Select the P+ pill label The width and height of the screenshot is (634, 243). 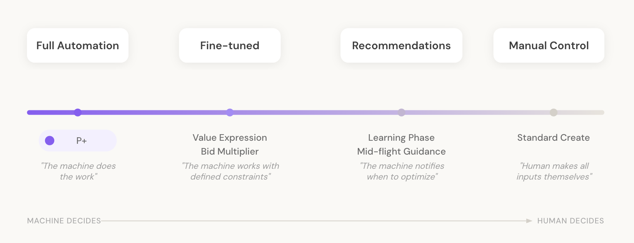tap(82, 141)
